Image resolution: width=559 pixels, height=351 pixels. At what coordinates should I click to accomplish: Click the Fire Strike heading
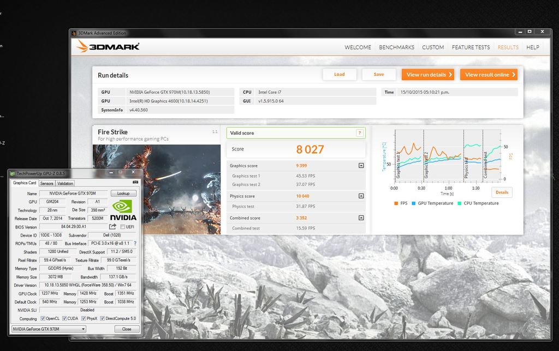tap(112, 132)
